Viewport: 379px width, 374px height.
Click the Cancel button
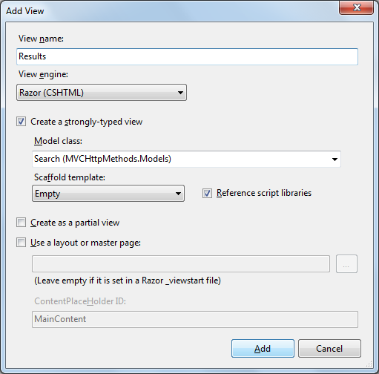click(329, 349)
